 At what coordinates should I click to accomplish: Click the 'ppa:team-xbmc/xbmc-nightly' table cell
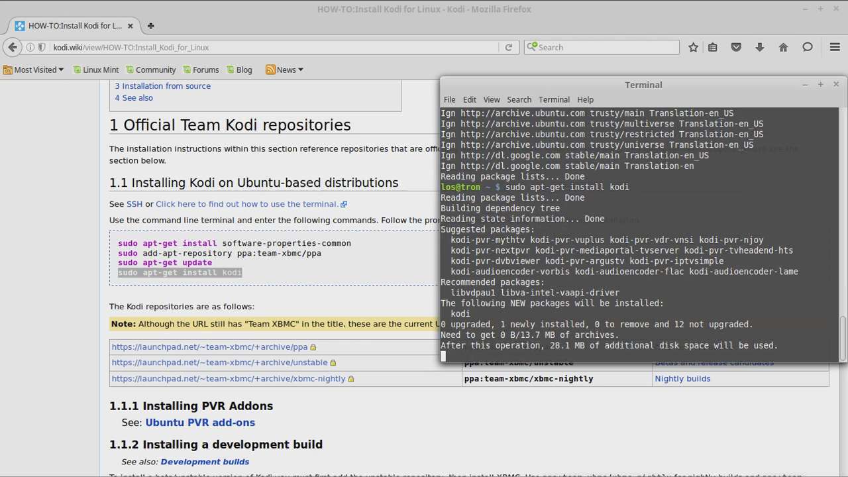pyautogui.click(x=557, y=379)
